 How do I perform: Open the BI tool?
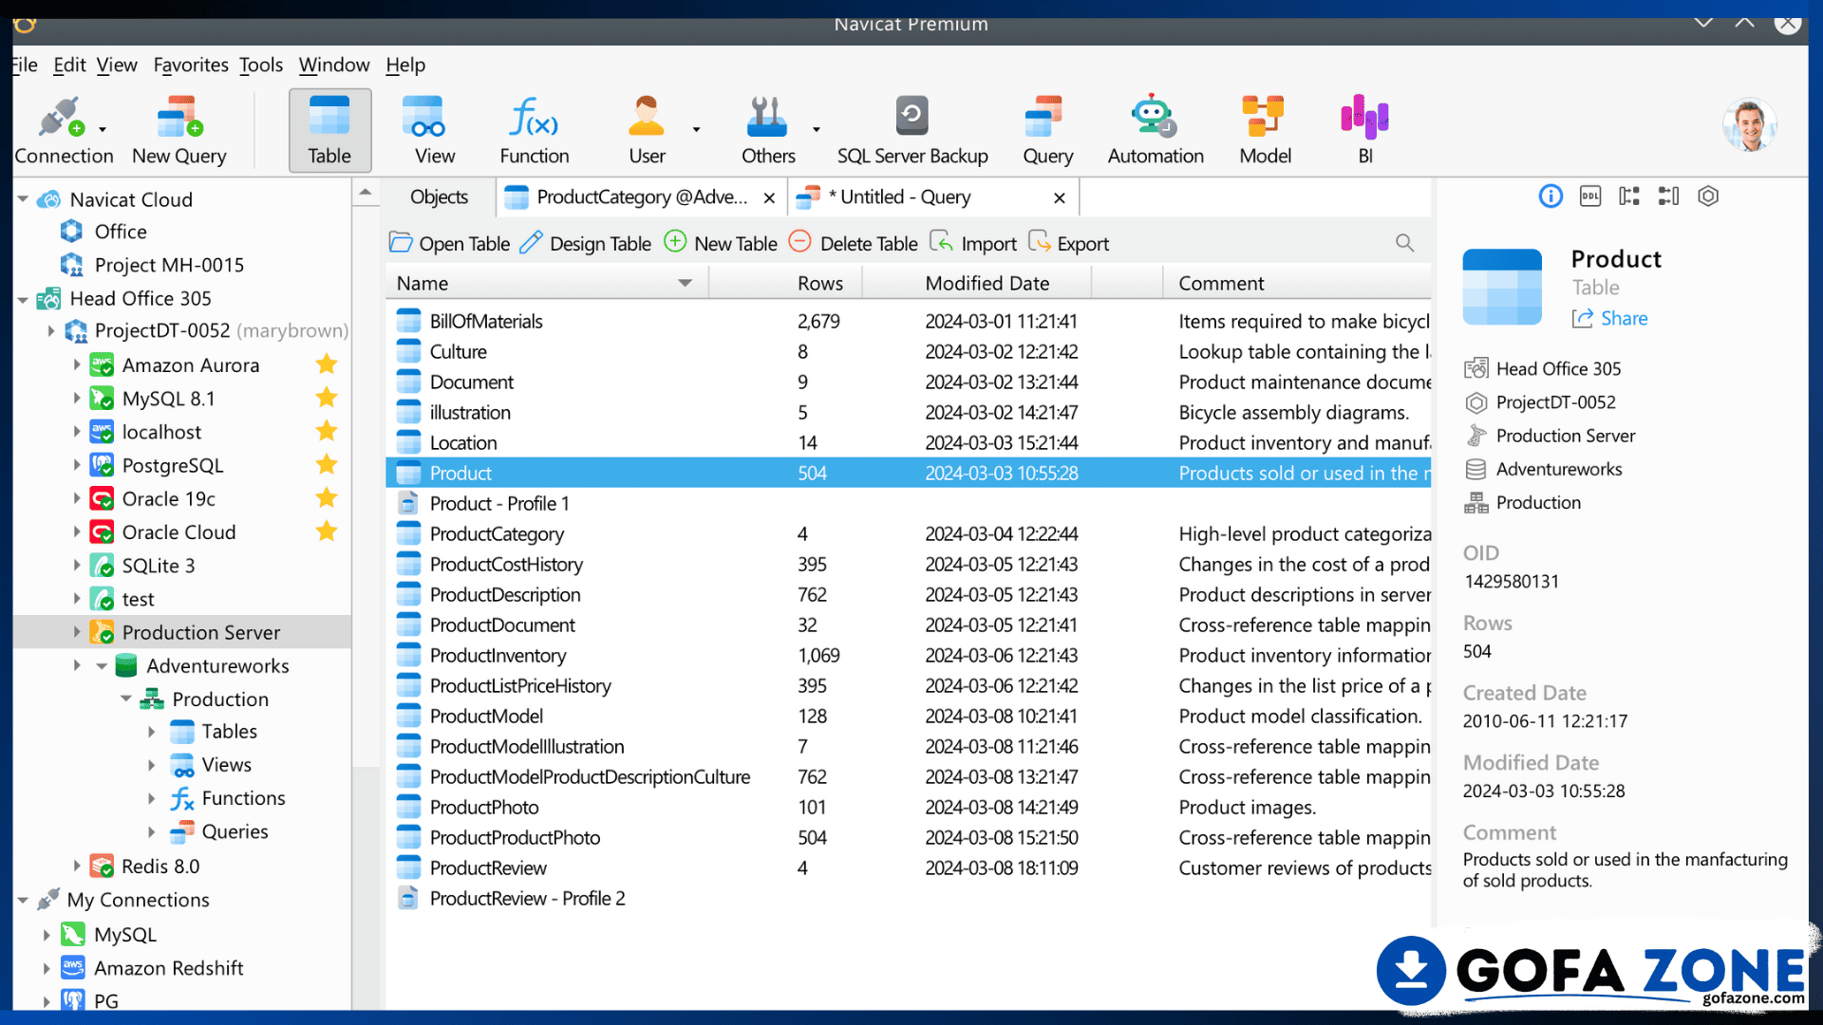pos(1365,131)
